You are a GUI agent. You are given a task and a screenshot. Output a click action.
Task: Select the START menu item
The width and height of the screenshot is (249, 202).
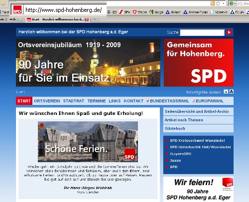[24, 101]
